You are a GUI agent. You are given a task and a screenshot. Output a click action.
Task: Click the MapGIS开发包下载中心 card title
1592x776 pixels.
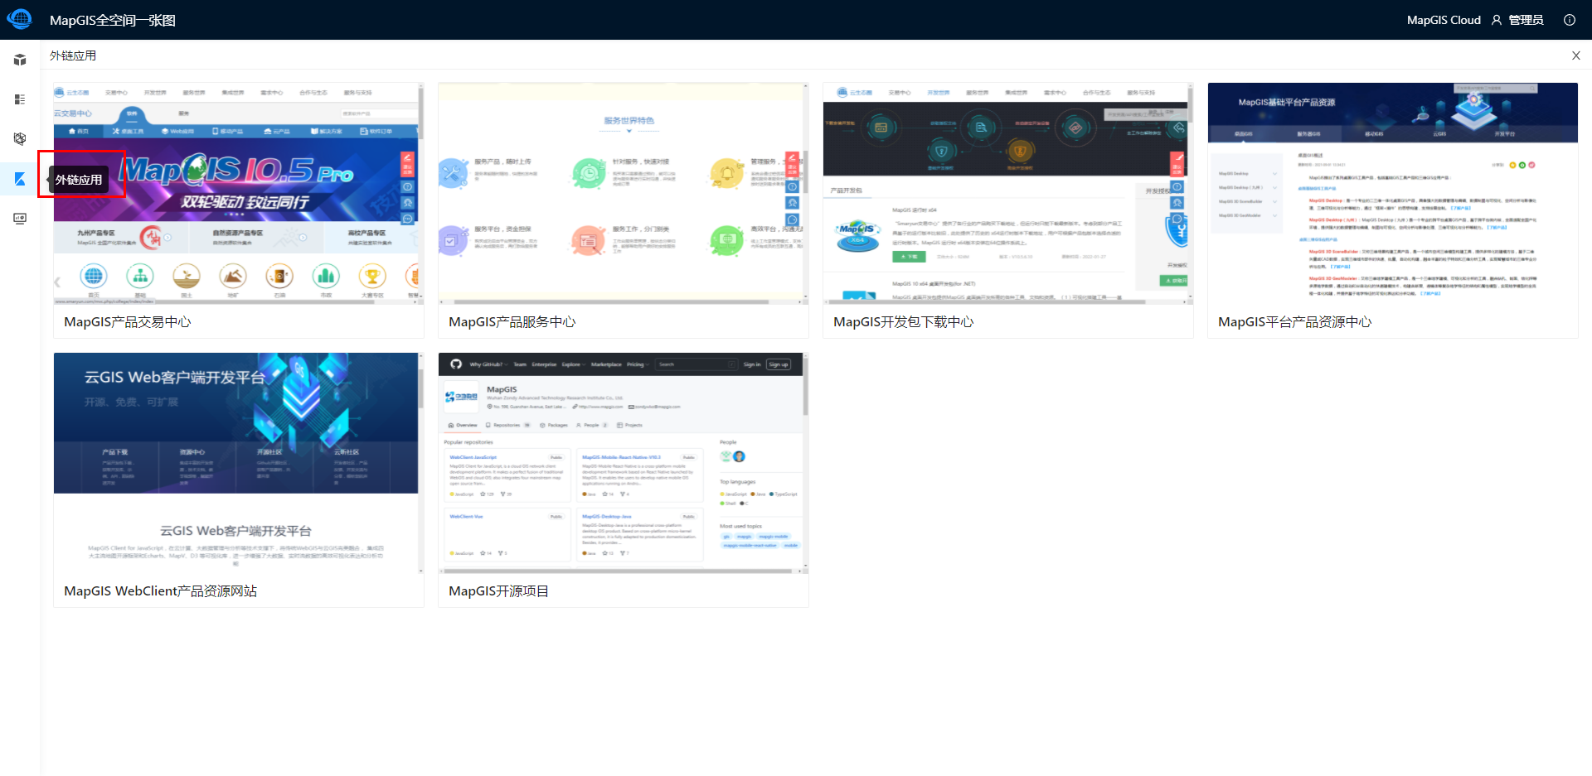[x=903, y=322]
